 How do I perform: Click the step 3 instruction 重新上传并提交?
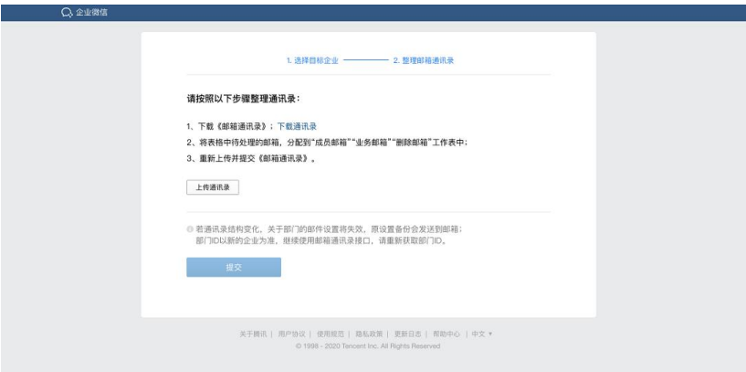click(250, 158)
